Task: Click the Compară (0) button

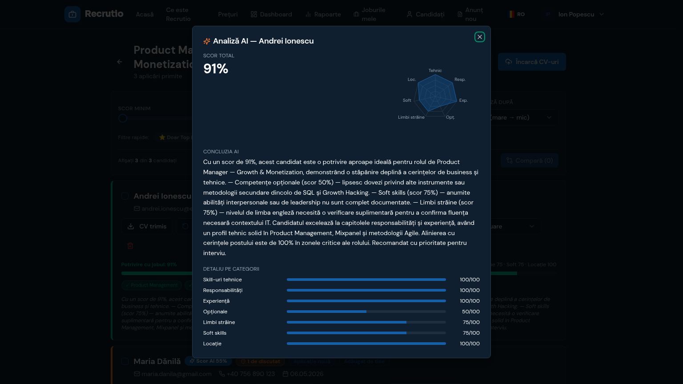Action: [x=530, y=160]
